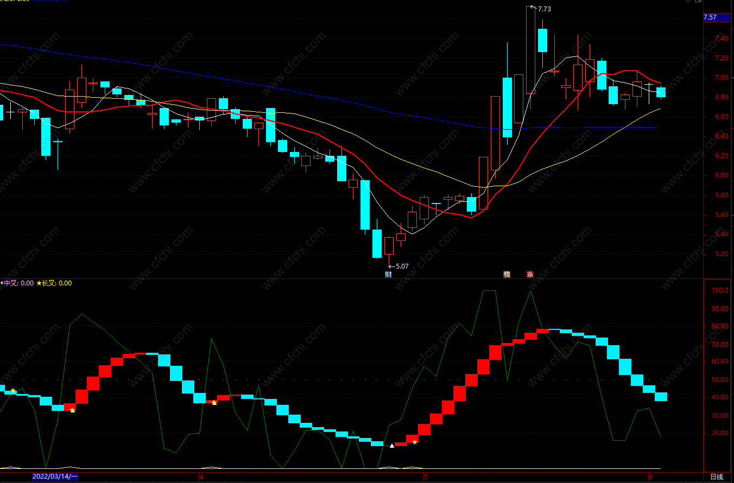
Task: Click the 榜 ranking marker icon
Action: point(507,275)
